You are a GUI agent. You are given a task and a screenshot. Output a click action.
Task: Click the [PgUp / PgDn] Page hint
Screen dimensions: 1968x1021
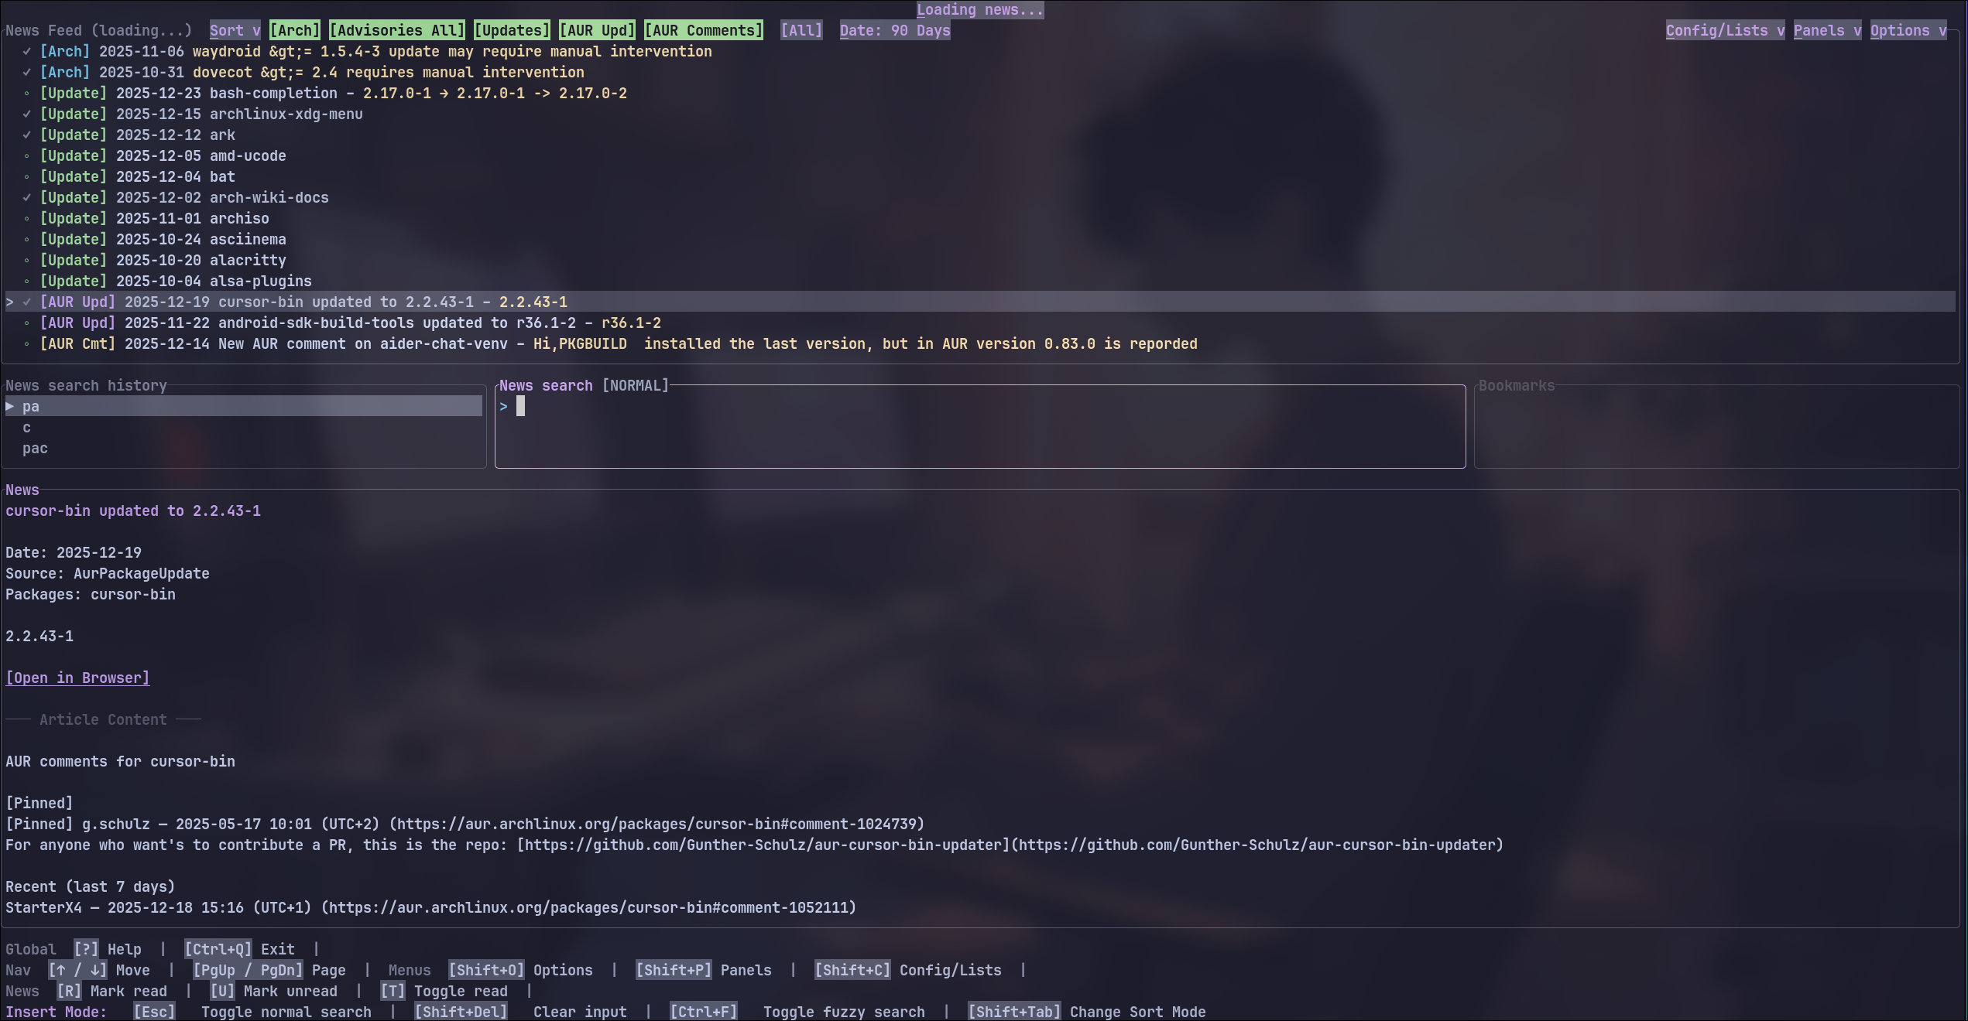[x=269, y=970]
